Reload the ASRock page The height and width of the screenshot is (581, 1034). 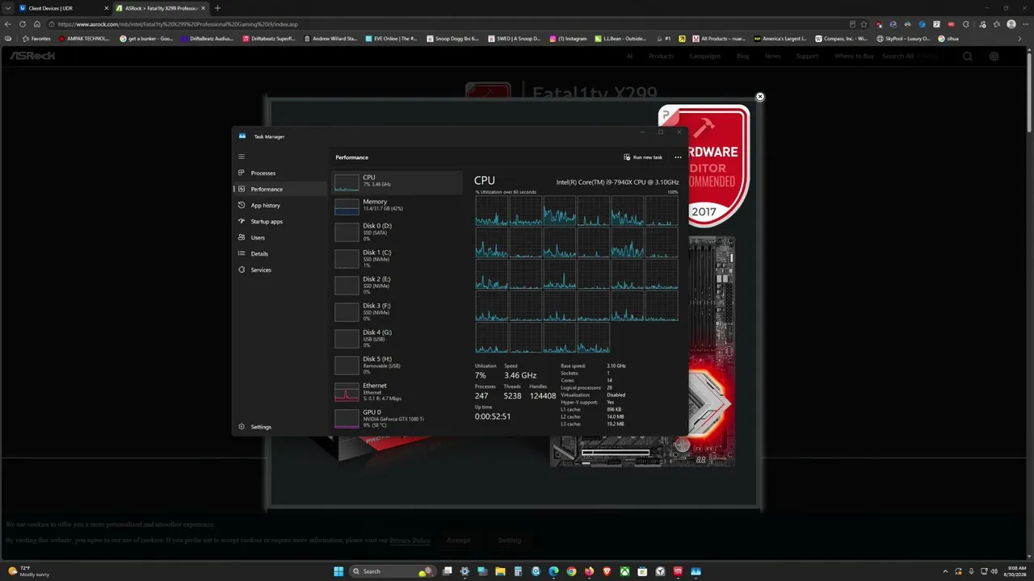tap(23, 24)
